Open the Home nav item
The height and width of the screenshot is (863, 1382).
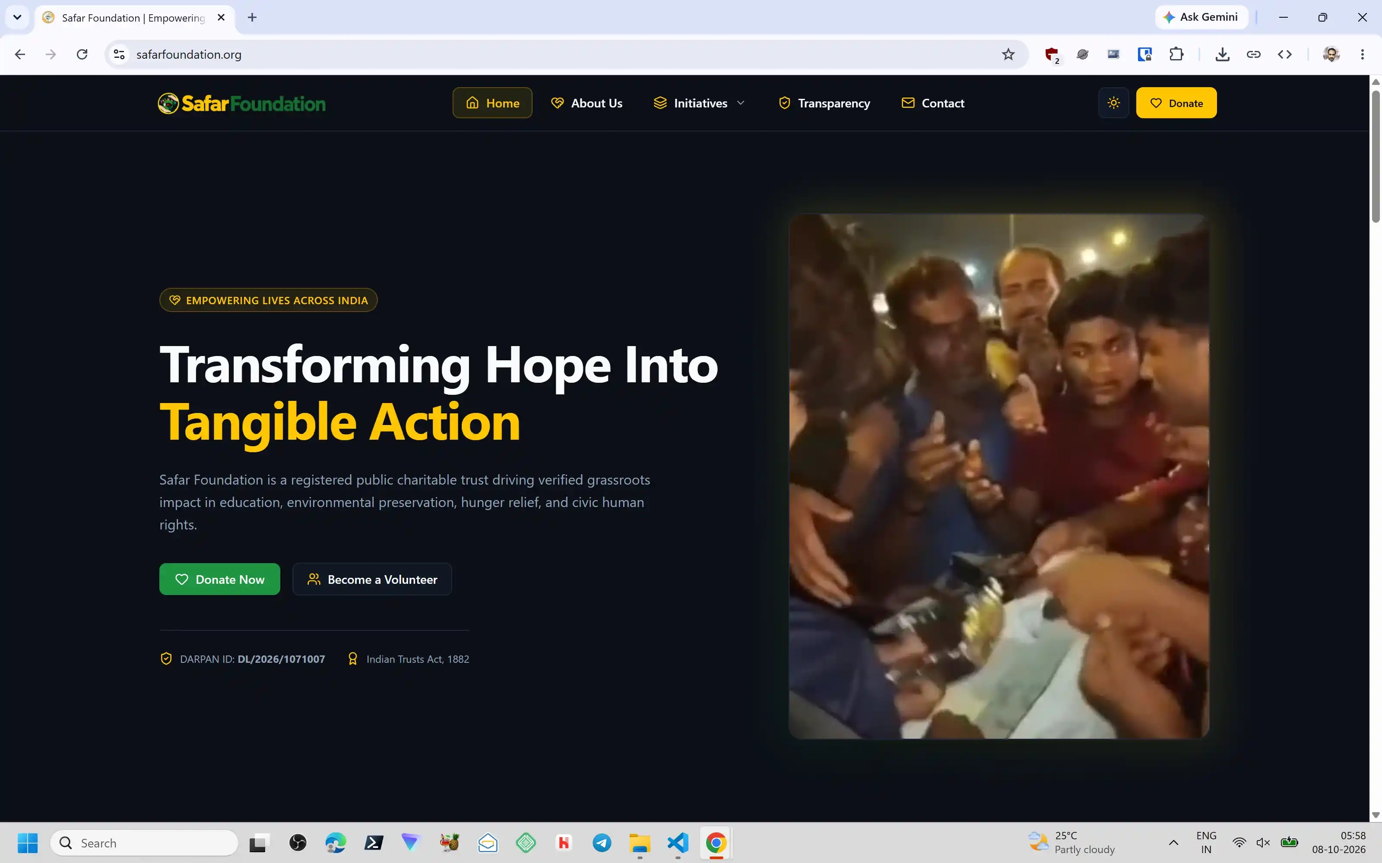[492, 103]
